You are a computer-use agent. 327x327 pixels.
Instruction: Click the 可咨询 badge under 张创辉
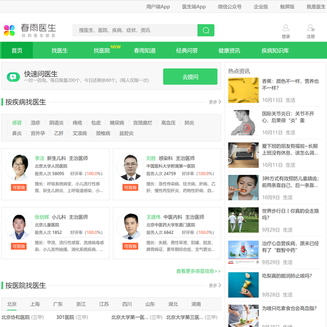tap(19, 246)
